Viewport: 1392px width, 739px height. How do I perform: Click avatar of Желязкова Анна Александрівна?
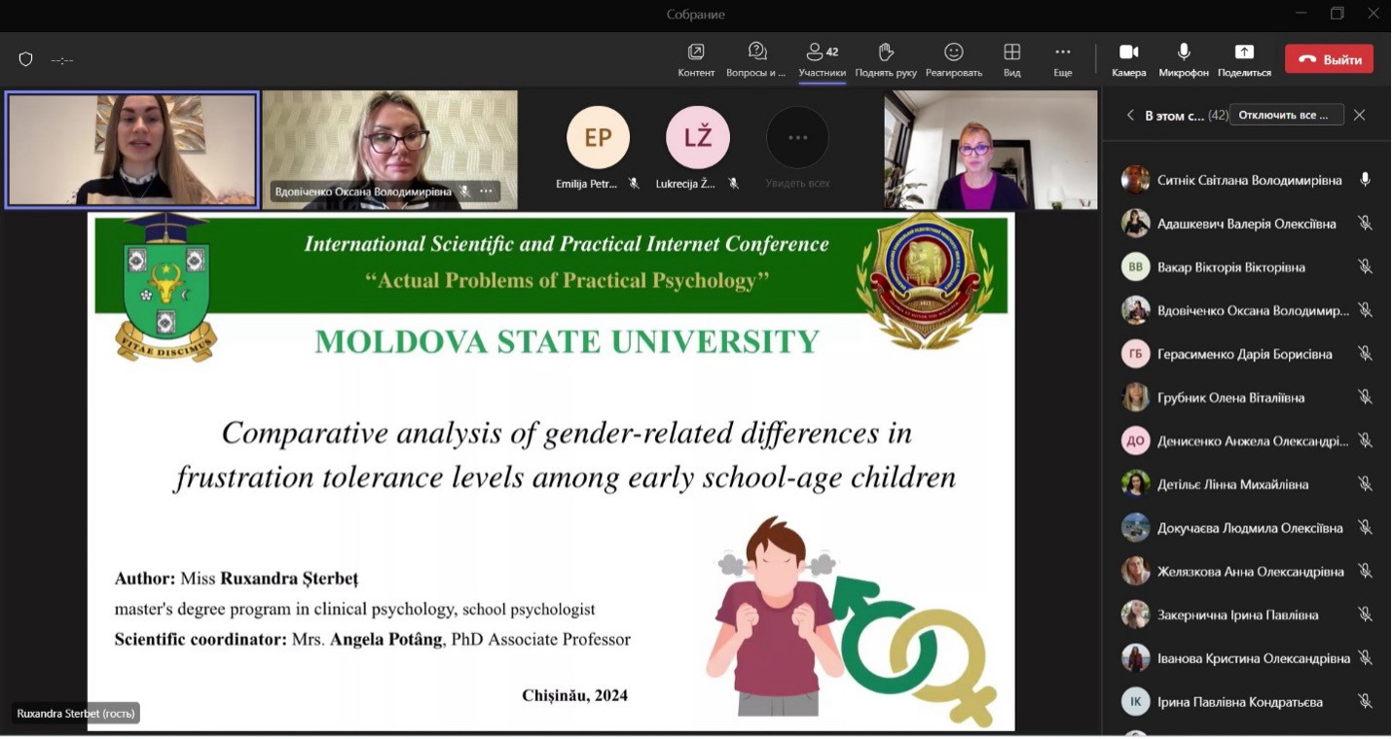coord(1135,571)
